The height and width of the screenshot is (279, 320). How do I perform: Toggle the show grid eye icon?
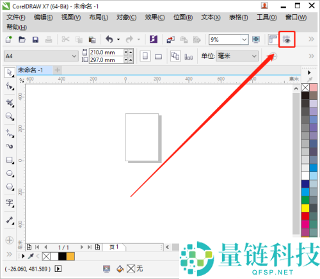[x=287, y=40]
